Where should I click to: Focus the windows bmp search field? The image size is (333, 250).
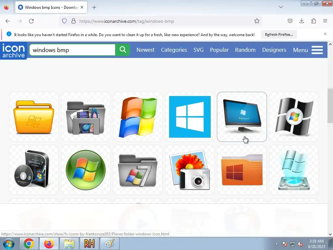[73, 50]
